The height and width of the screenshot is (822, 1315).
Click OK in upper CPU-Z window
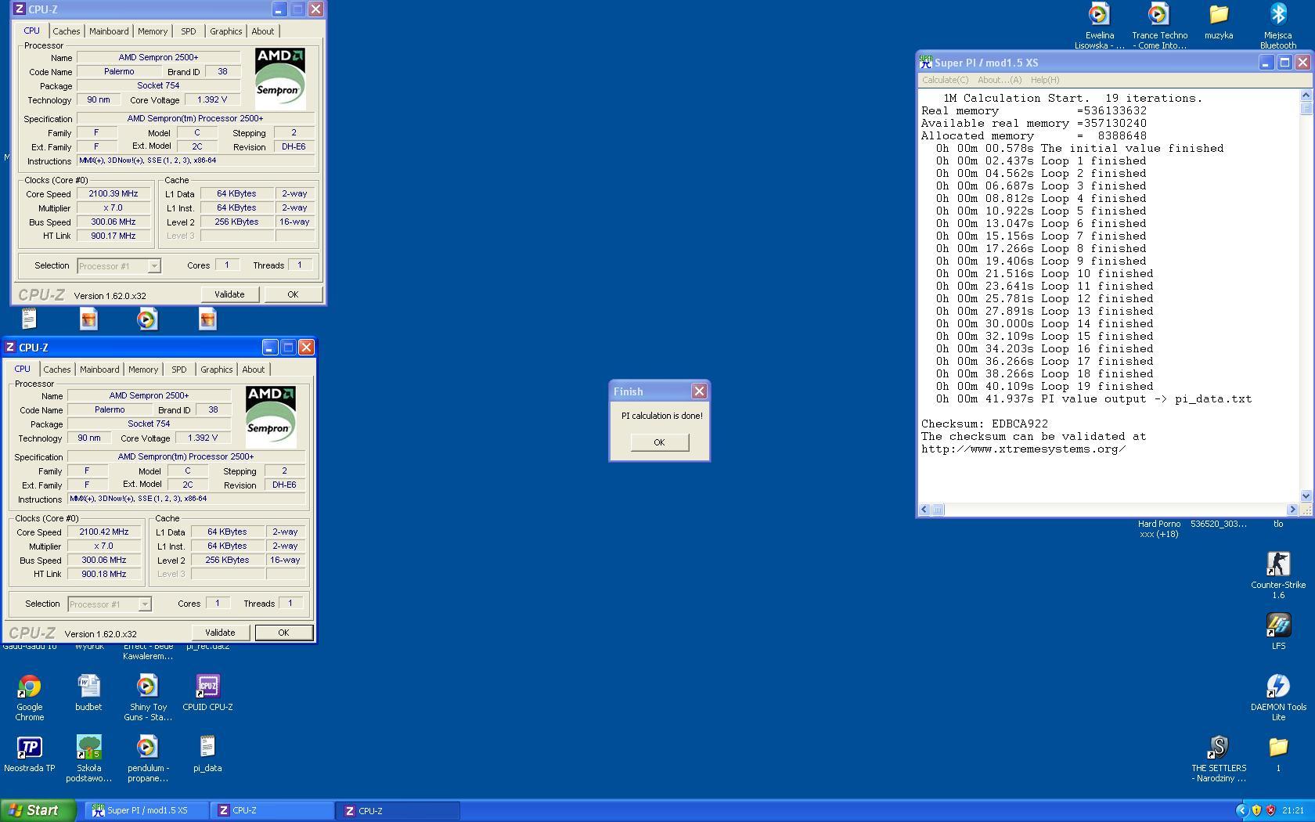tap(293, 294)
